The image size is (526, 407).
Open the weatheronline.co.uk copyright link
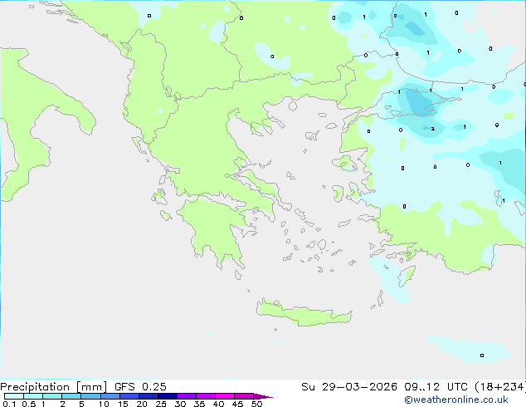(x=456, y=400)
